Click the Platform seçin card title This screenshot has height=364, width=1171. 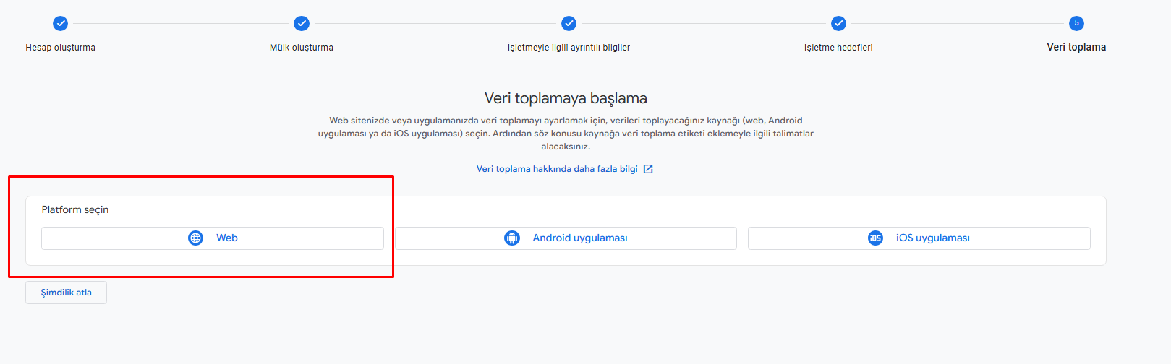(x=75, y=210)
